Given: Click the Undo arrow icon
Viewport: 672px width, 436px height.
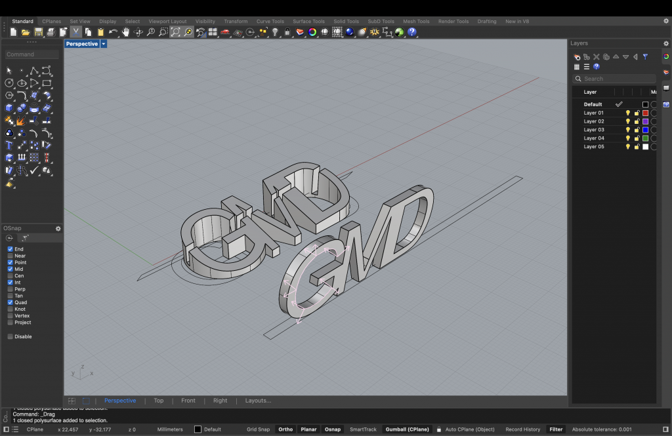Looking at the screenshot, I should pyautogui.click(x=113, y=32).
